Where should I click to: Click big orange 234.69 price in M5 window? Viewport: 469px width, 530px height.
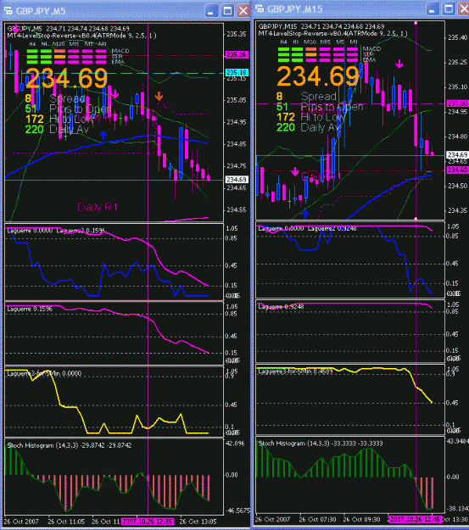[67, 78]
